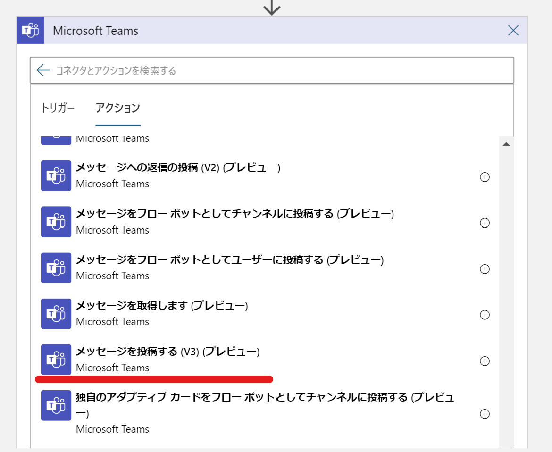Click the Microsoft Teams connector header icon
The height and width of the screenshot is (452, 552).
[31, 30]
